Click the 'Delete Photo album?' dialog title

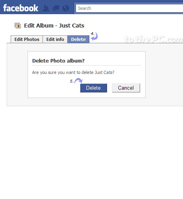click(x=58, y=61)
